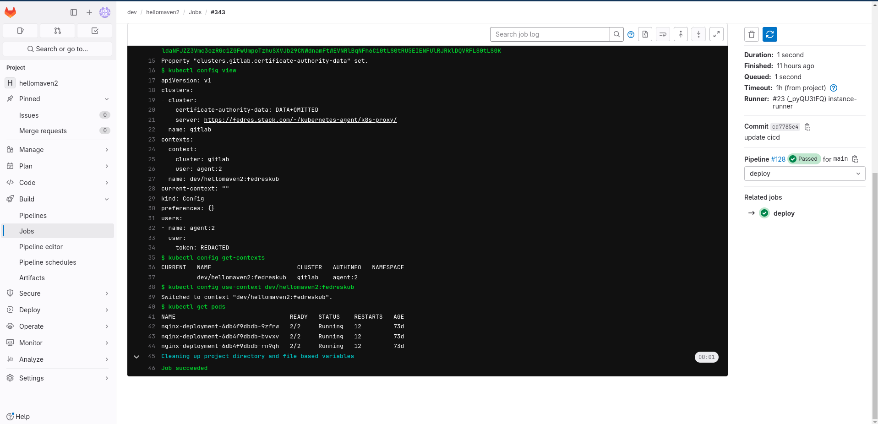
Task: Follow the kubernetes-agent k8s-proxy URL
Action: tap(300, 120)
